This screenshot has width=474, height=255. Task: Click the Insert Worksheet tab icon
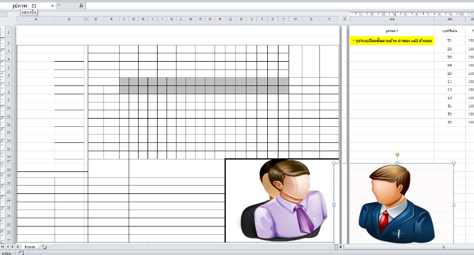tap(44, 247)
